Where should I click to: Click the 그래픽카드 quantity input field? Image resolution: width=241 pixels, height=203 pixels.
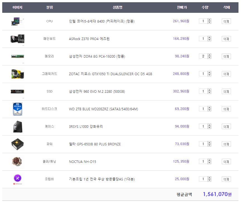(203, 74)
